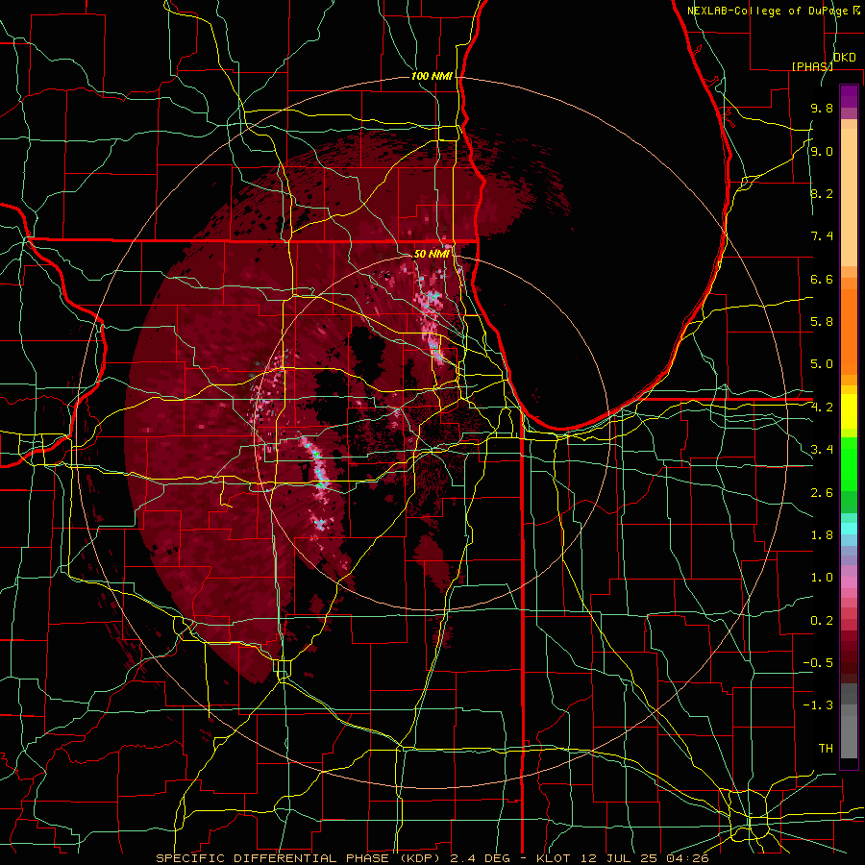This screenshot has height=865, width=865.
Task: Click the DKD label above the legend
Action: (844, 58)
